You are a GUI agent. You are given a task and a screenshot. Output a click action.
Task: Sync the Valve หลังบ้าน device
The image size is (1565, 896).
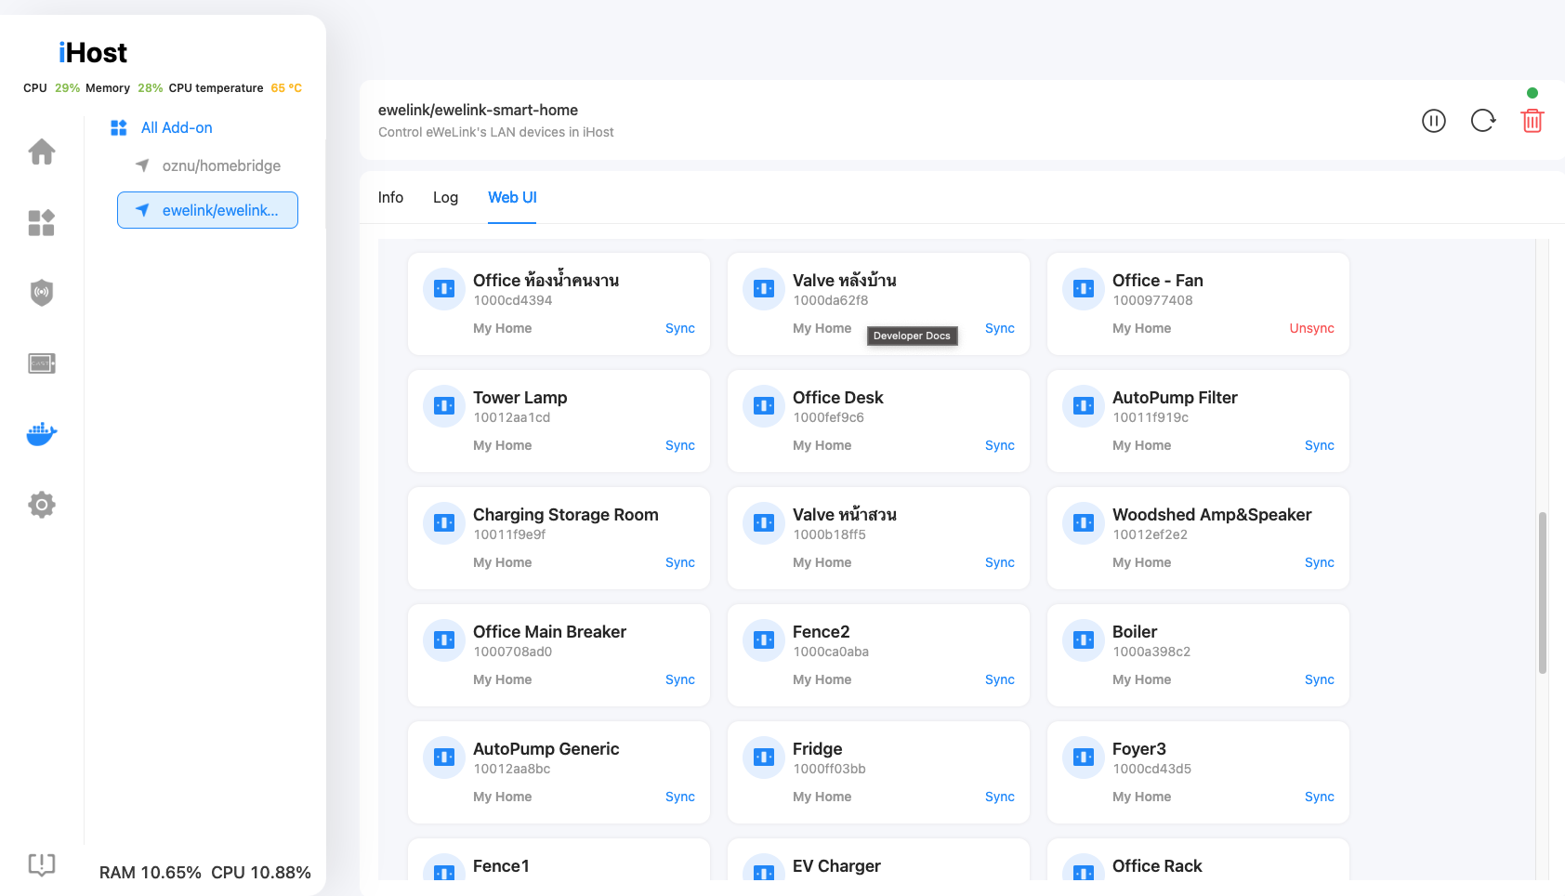[1000, 328]
